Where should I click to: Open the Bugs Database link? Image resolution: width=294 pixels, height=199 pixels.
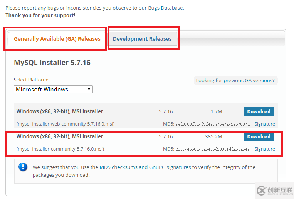[166, 8]
